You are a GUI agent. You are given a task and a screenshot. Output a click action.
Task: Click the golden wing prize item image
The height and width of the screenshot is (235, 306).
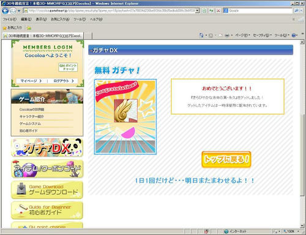(125, 110)
